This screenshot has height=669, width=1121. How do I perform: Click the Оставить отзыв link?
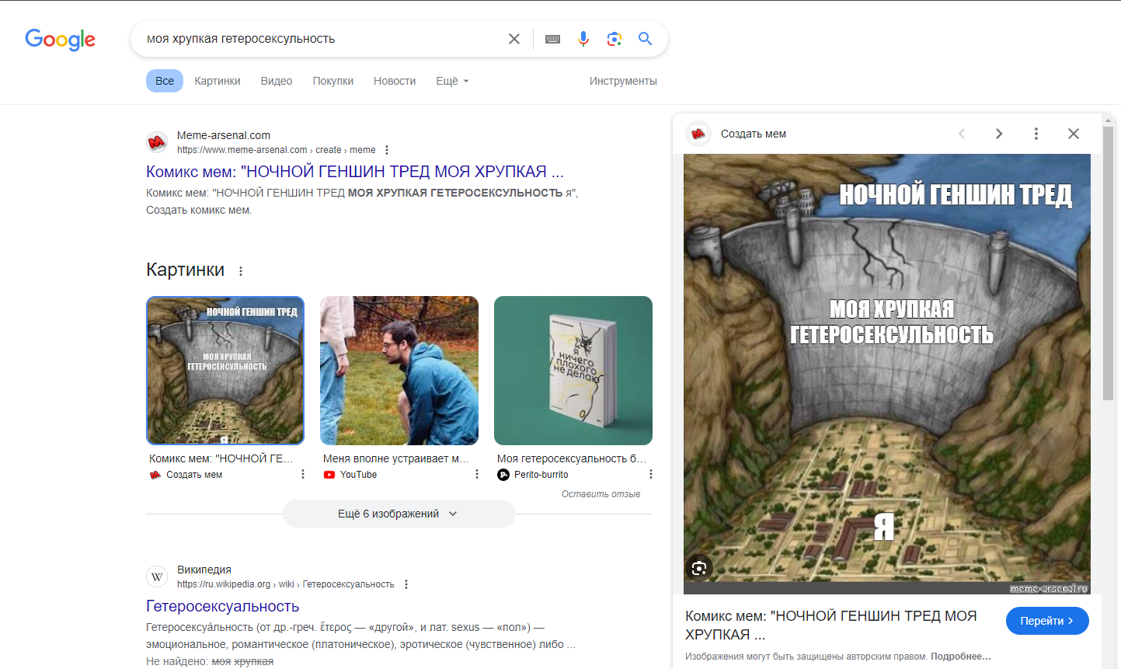tap(601, 494)
